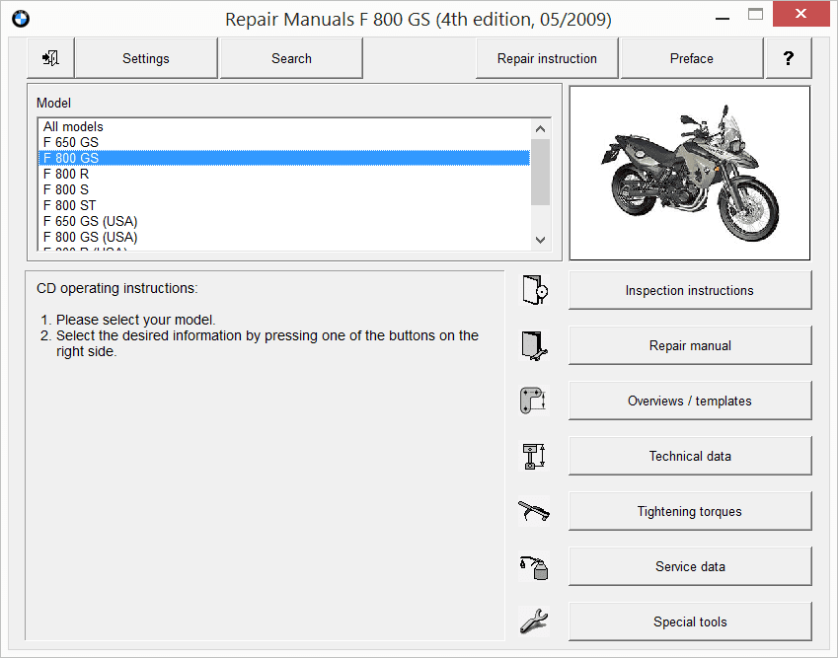This screenshot has width=838, height=658.
Task: Click the motorcycle preview image
Action: (x=689, y=173)
